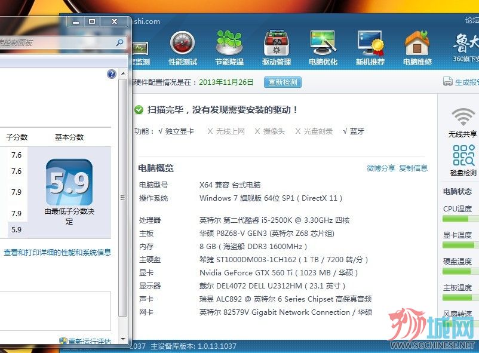Open 磁盘检测 disk scan icon
This screenshot has width=479, height=353.
tap(463, 155)
